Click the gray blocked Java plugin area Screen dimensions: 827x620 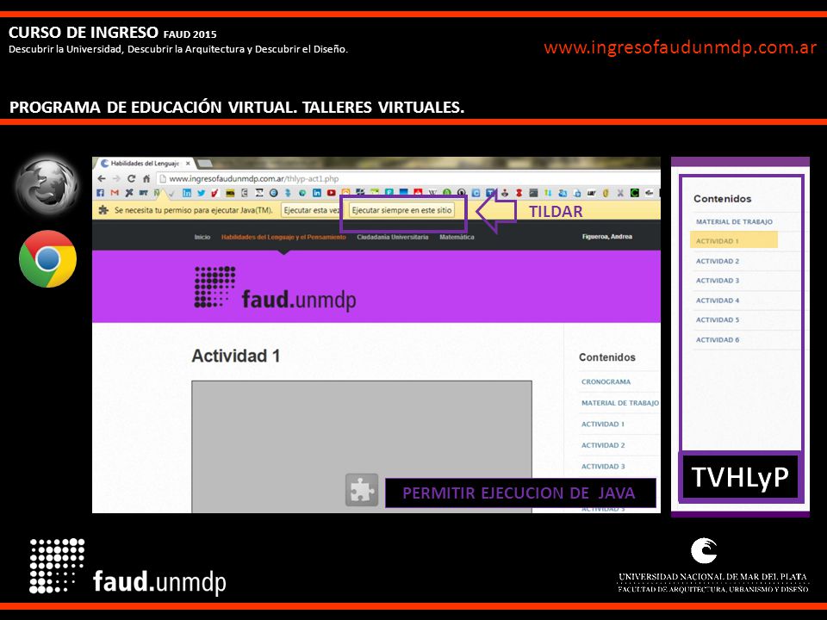click(361, 446)
